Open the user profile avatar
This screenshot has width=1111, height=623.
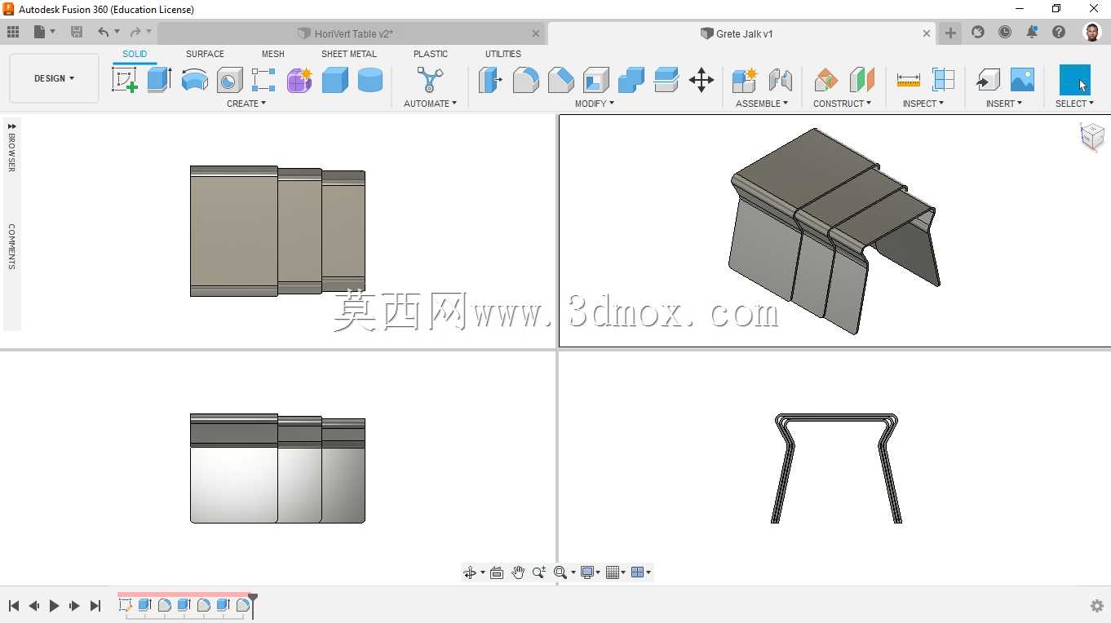1092,32
